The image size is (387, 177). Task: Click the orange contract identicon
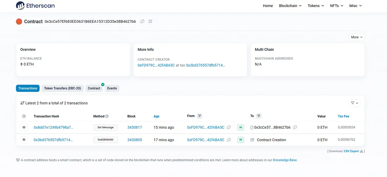coord(19,22)
